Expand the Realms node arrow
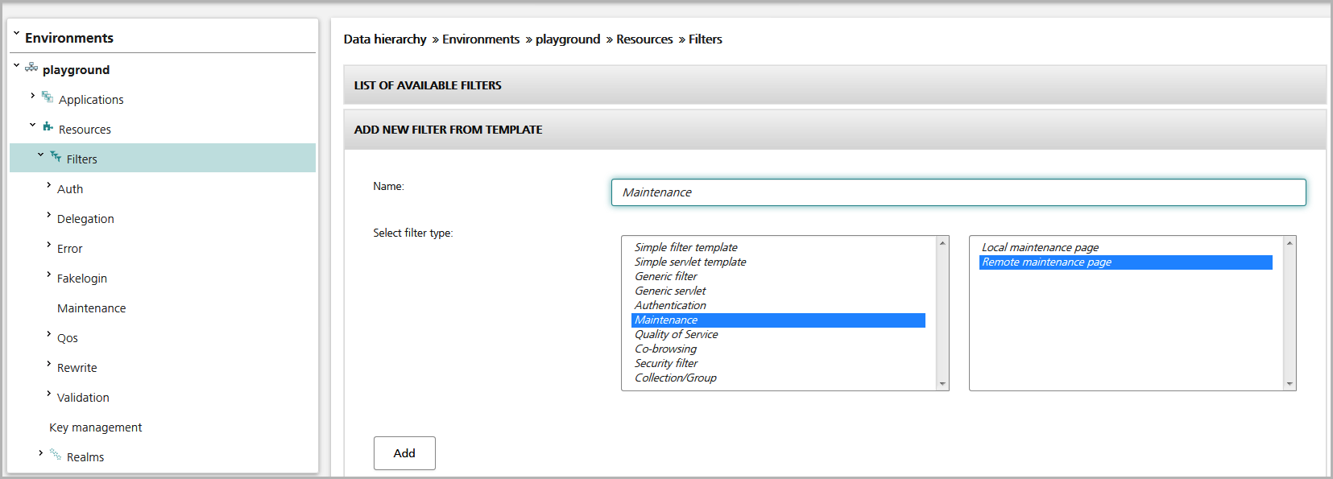This screenshot has height=479, width=1333. (x=40, y=452)
